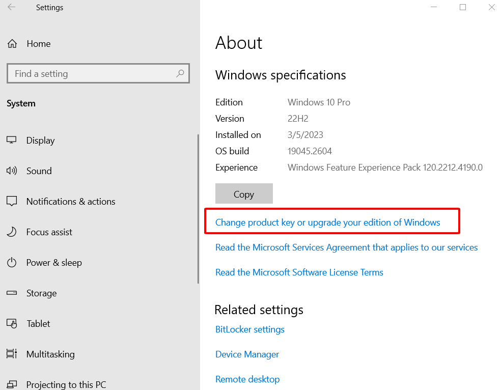Click the Multitasking icon
The image size is (501, 390).
click(12, 354)
